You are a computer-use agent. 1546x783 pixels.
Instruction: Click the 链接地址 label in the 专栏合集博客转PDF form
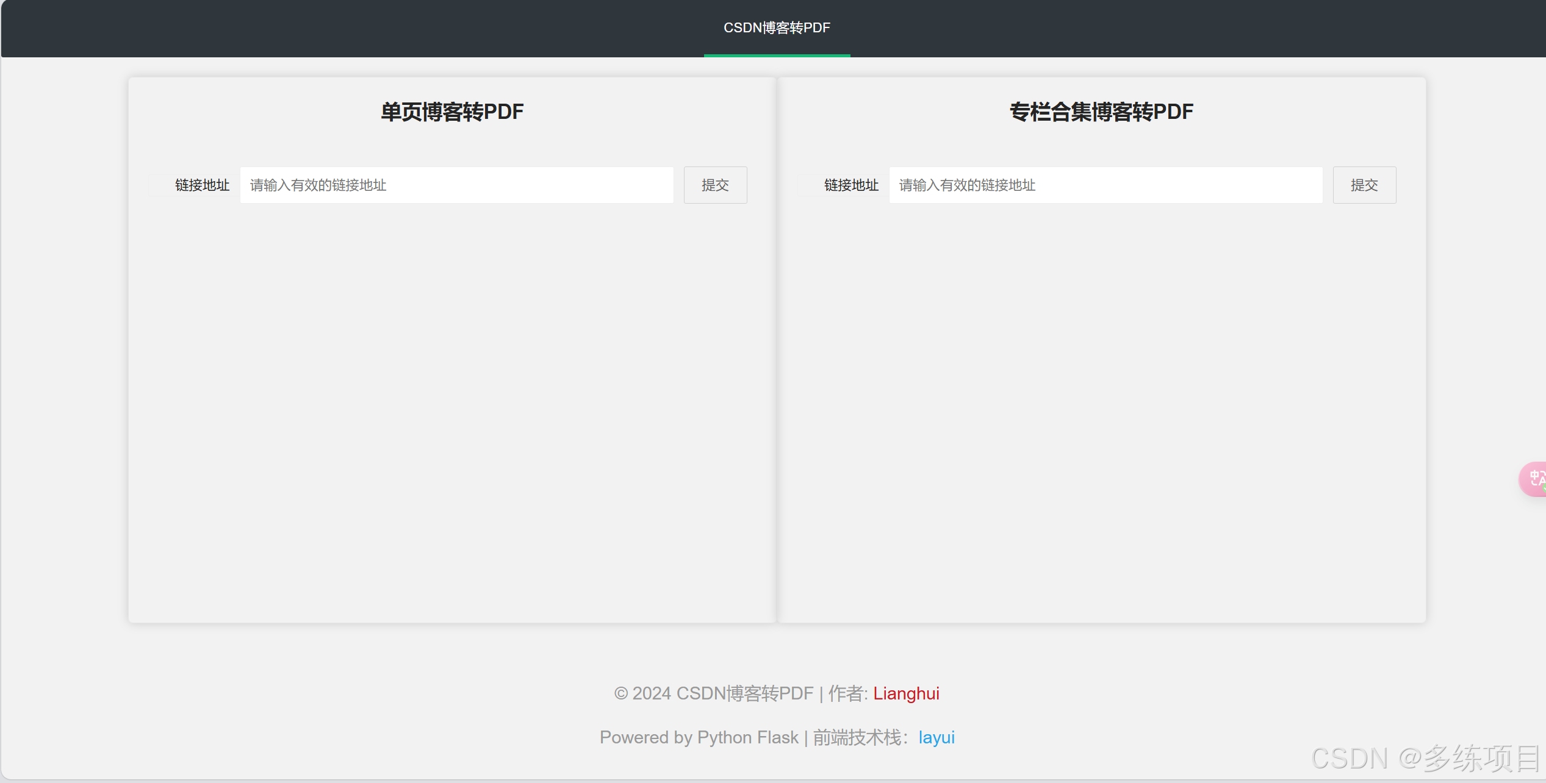[851, 185]
